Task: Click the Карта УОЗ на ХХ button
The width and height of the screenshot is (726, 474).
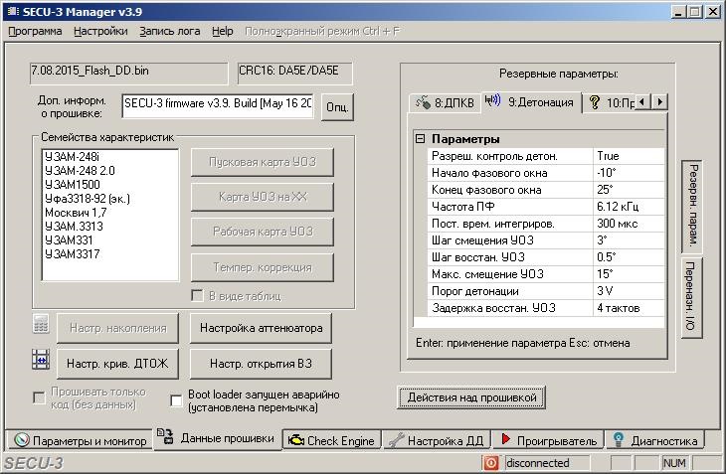Action: 263,197
